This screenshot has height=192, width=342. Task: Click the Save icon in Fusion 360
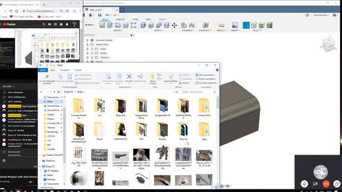point(100,15)
